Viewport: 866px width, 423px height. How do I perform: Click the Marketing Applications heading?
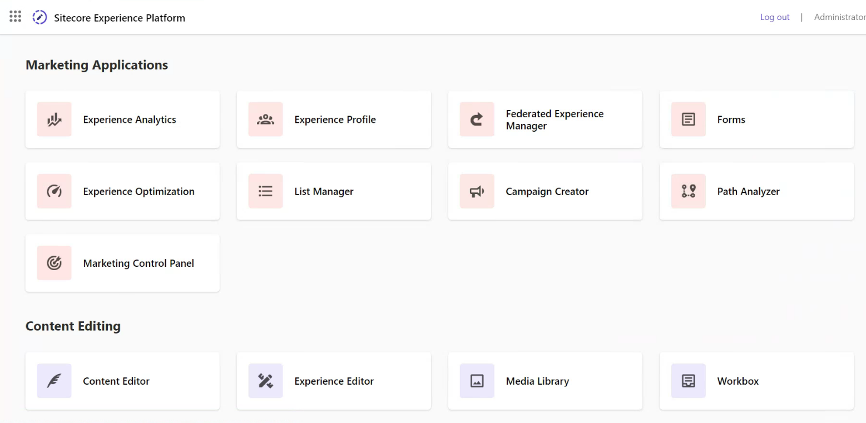tap(97, 65)
